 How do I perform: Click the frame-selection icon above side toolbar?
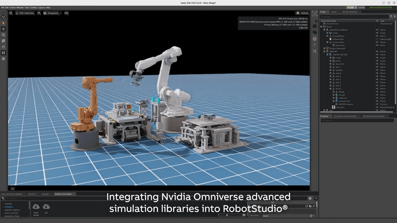pyautogui.click(x=315, y=14)
